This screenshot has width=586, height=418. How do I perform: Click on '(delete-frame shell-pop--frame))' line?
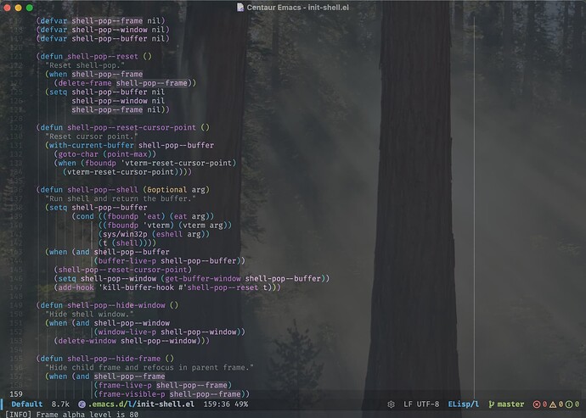[x=125, y=83]
